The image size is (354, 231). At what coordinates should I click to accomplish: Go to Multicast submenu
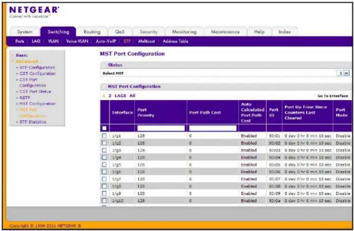[x=146, y=41]
